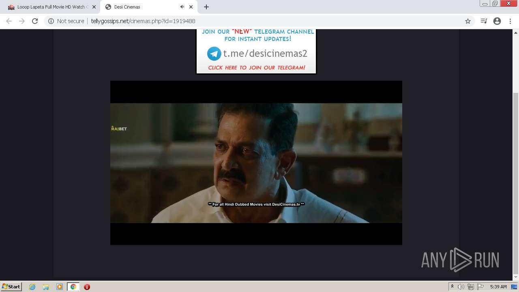Show hidden system tray icons
Image resolution: width=519 pixels, height=292 pixels.
(x=452, y=287)
